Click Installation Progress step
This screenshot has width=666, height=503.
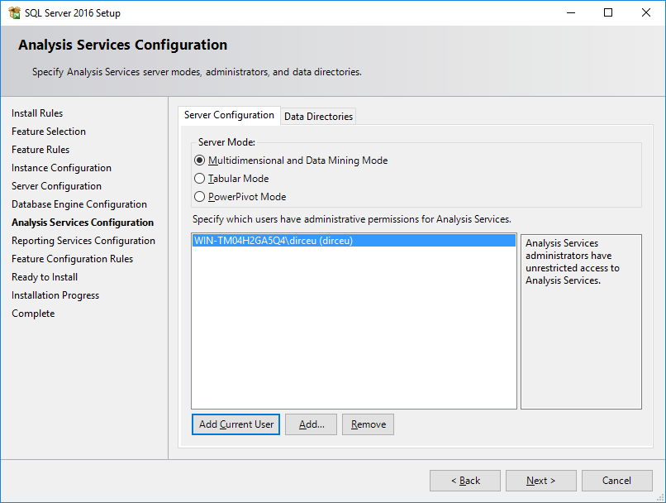point(55,295)
